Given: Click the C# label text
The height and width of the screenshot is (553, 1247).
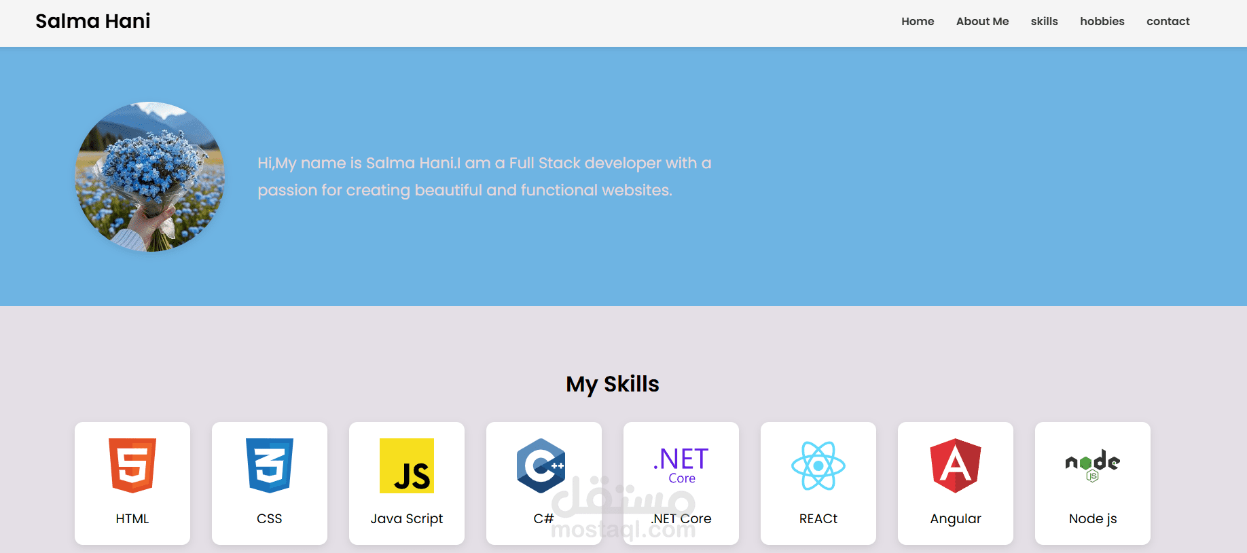Looking at the screenshot, I should 543,518.
